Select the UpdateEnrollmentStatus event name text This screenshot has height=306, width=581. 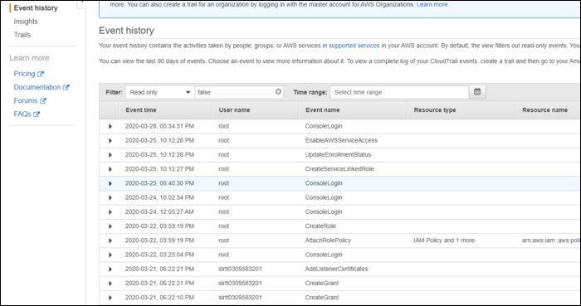pos(338,155)
